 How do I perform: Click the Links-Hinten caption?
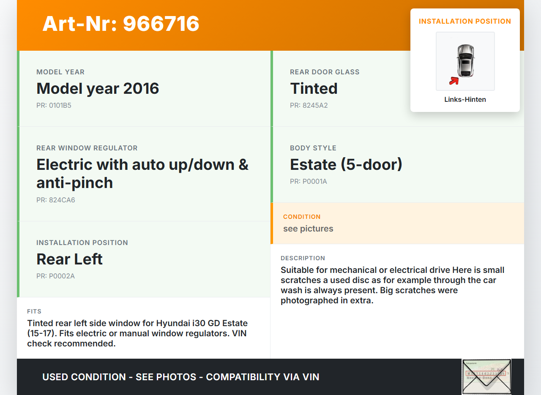coord(465,100)
